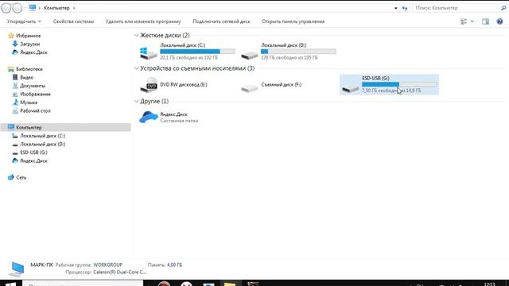The height and width of the screenshot is (286, 509).
Task: Collapse the Другие group
Action: pos(136,101)
